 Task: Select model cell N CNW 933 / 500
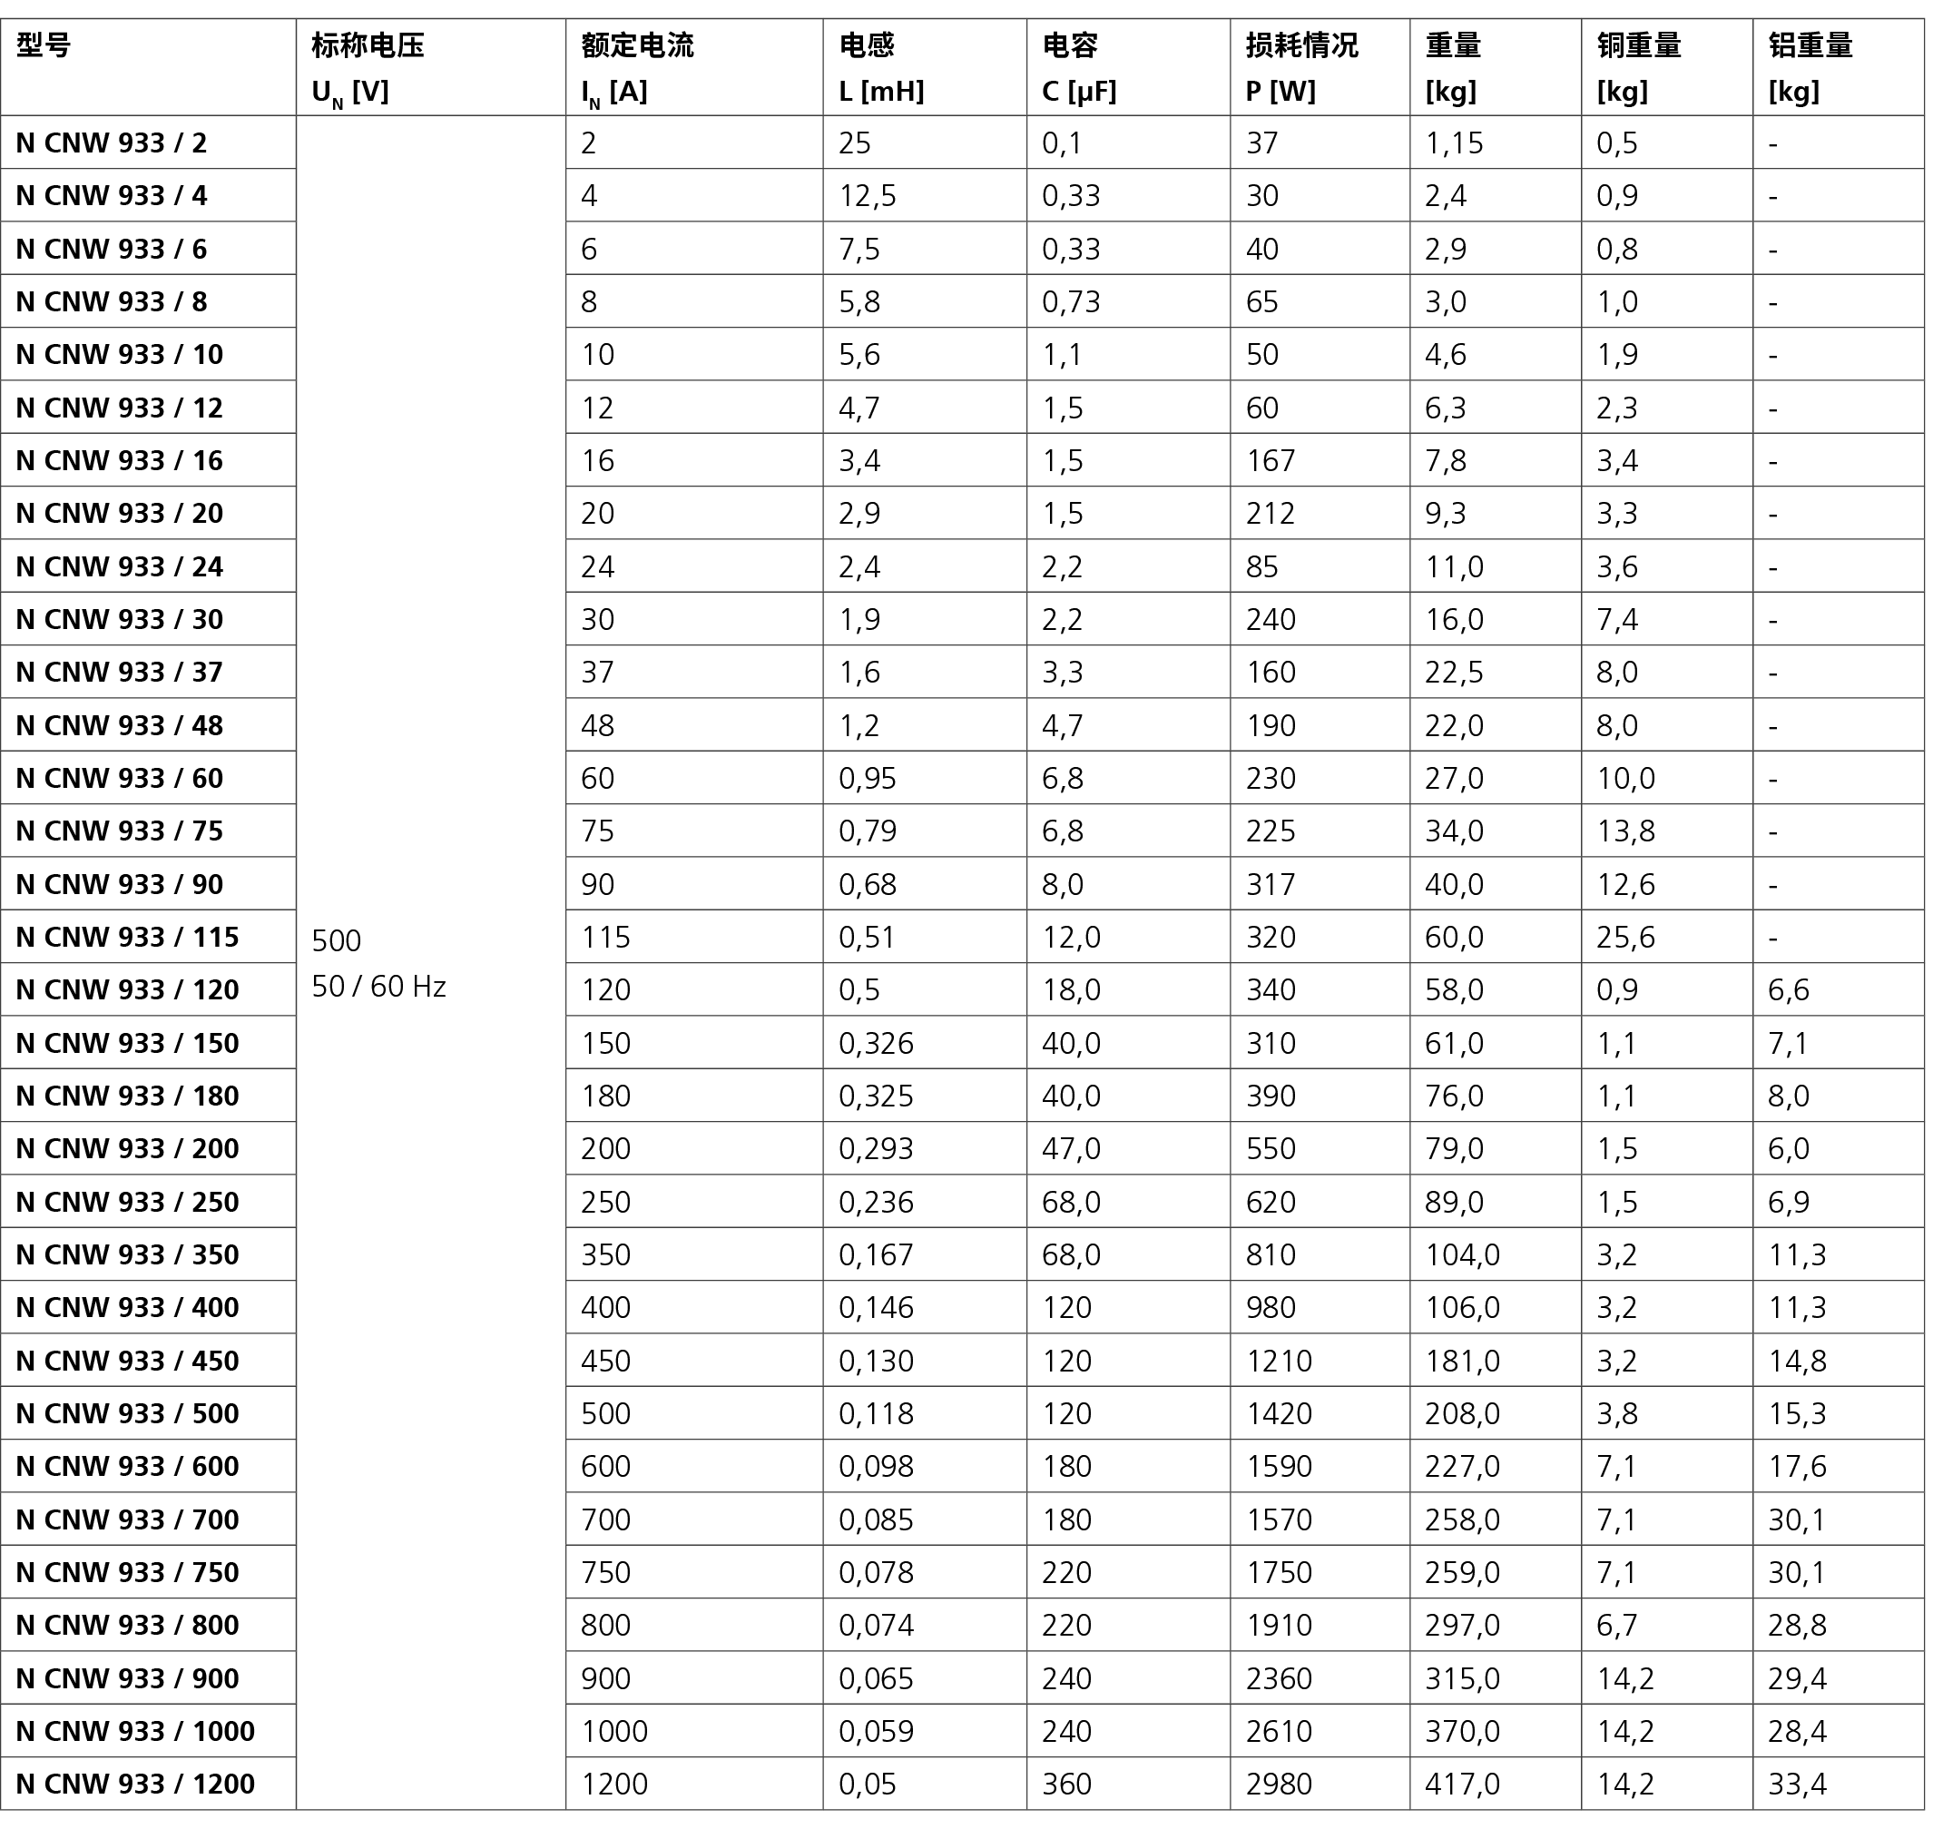click(x=148, y=1412)
